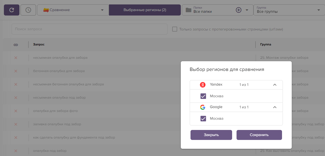Click the plus icon to add folder
The height and width of the screenshot is (156, 325).
[239, 10]
